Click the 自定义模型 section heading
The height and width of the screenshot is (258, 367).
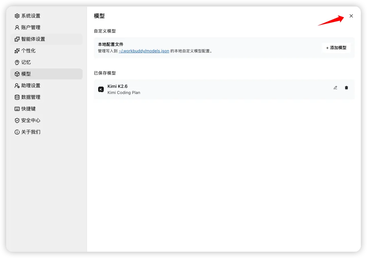[x=105, y=31]
